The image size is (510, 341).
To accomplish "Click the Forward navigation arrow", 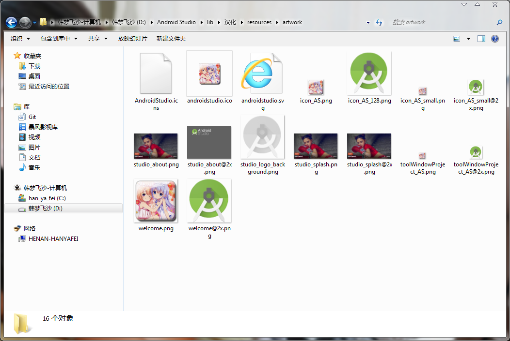I will point(25,22).
